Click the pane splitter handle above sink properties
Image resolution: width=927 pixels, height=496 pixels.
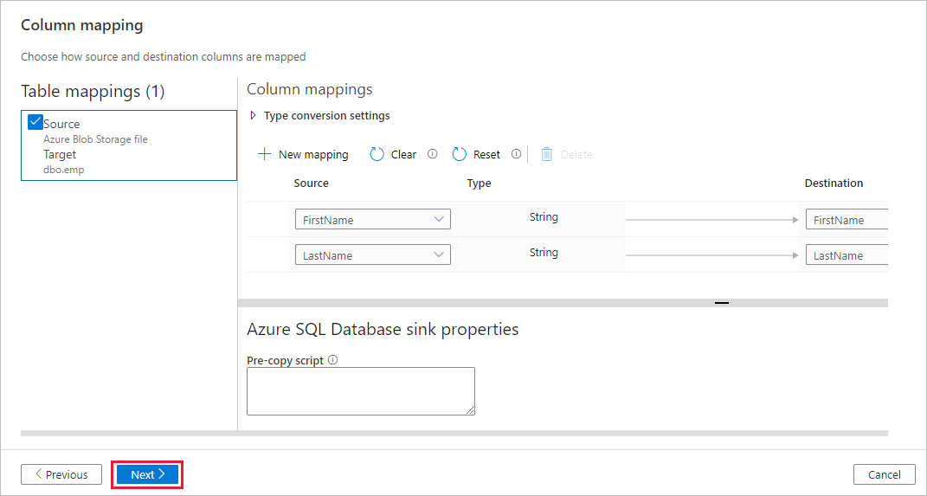click(x=721, y=303)
